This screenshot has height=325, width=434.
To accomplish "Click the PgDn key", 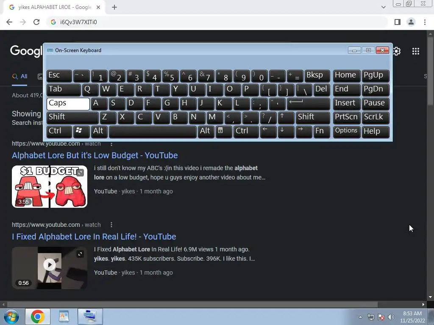I will (x=376, y=90).
